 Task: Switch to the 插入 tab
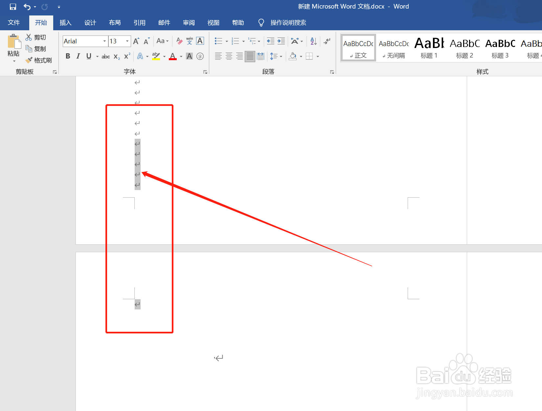(x=65, y=23)
